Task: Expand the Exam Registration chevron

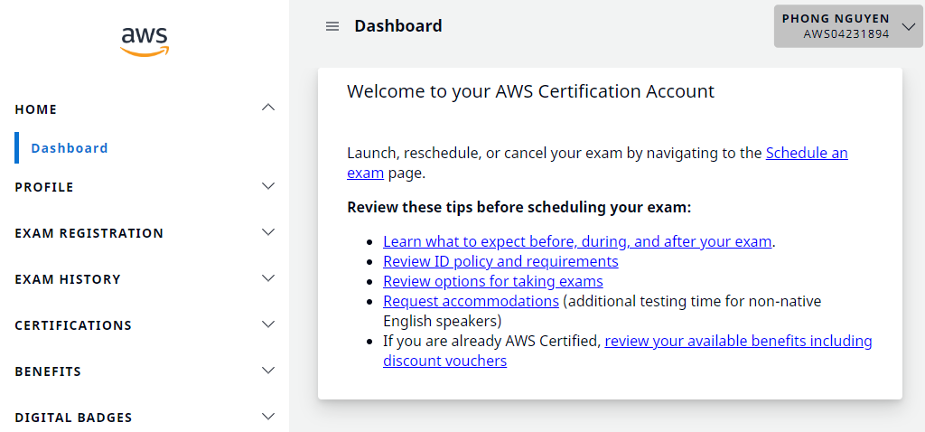Action: [267, 232]
